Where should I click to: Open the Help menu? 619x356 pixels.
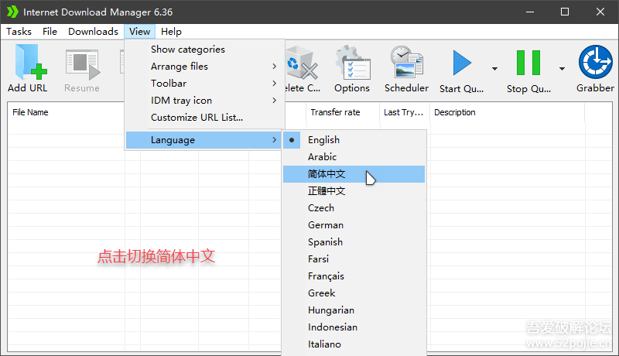pyautogui.click(x=171, y=32)
